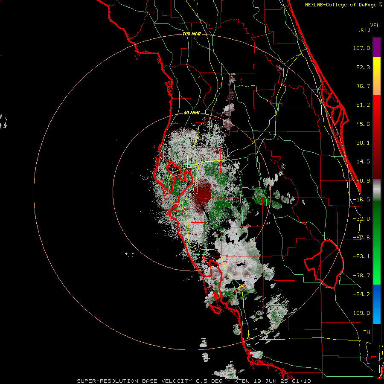Select the -16.5 scale value
Viewport: 384px width, 384px height.
click(361, 200)
